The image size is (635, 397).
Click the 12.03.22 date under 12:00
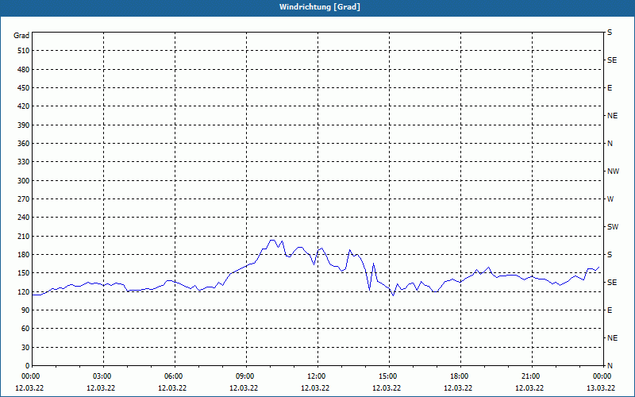pos(315,387)
